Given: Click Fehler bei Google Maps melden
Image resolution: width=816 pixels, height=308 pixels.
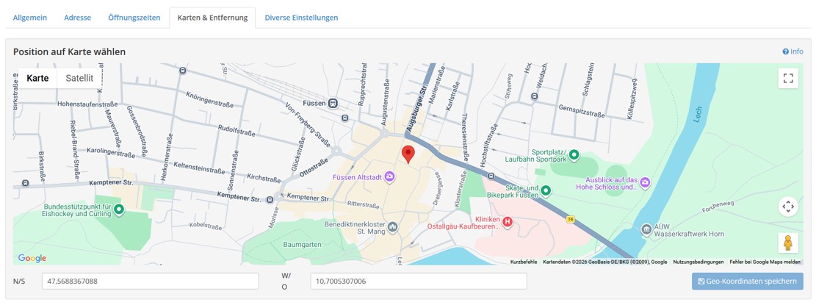Looking at the screenshot, I should click(765, 262).
